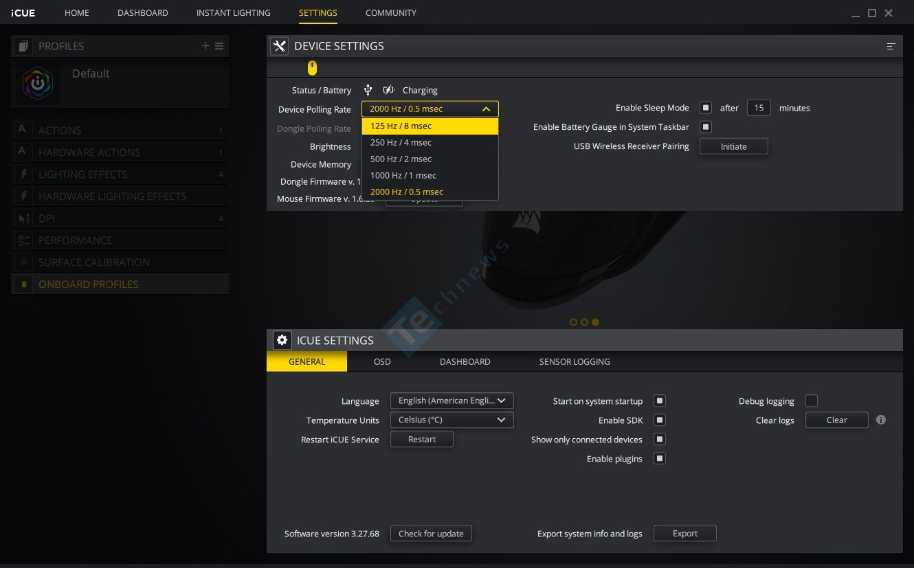Switch to the Sensor Logging tab

coord(575,361)
